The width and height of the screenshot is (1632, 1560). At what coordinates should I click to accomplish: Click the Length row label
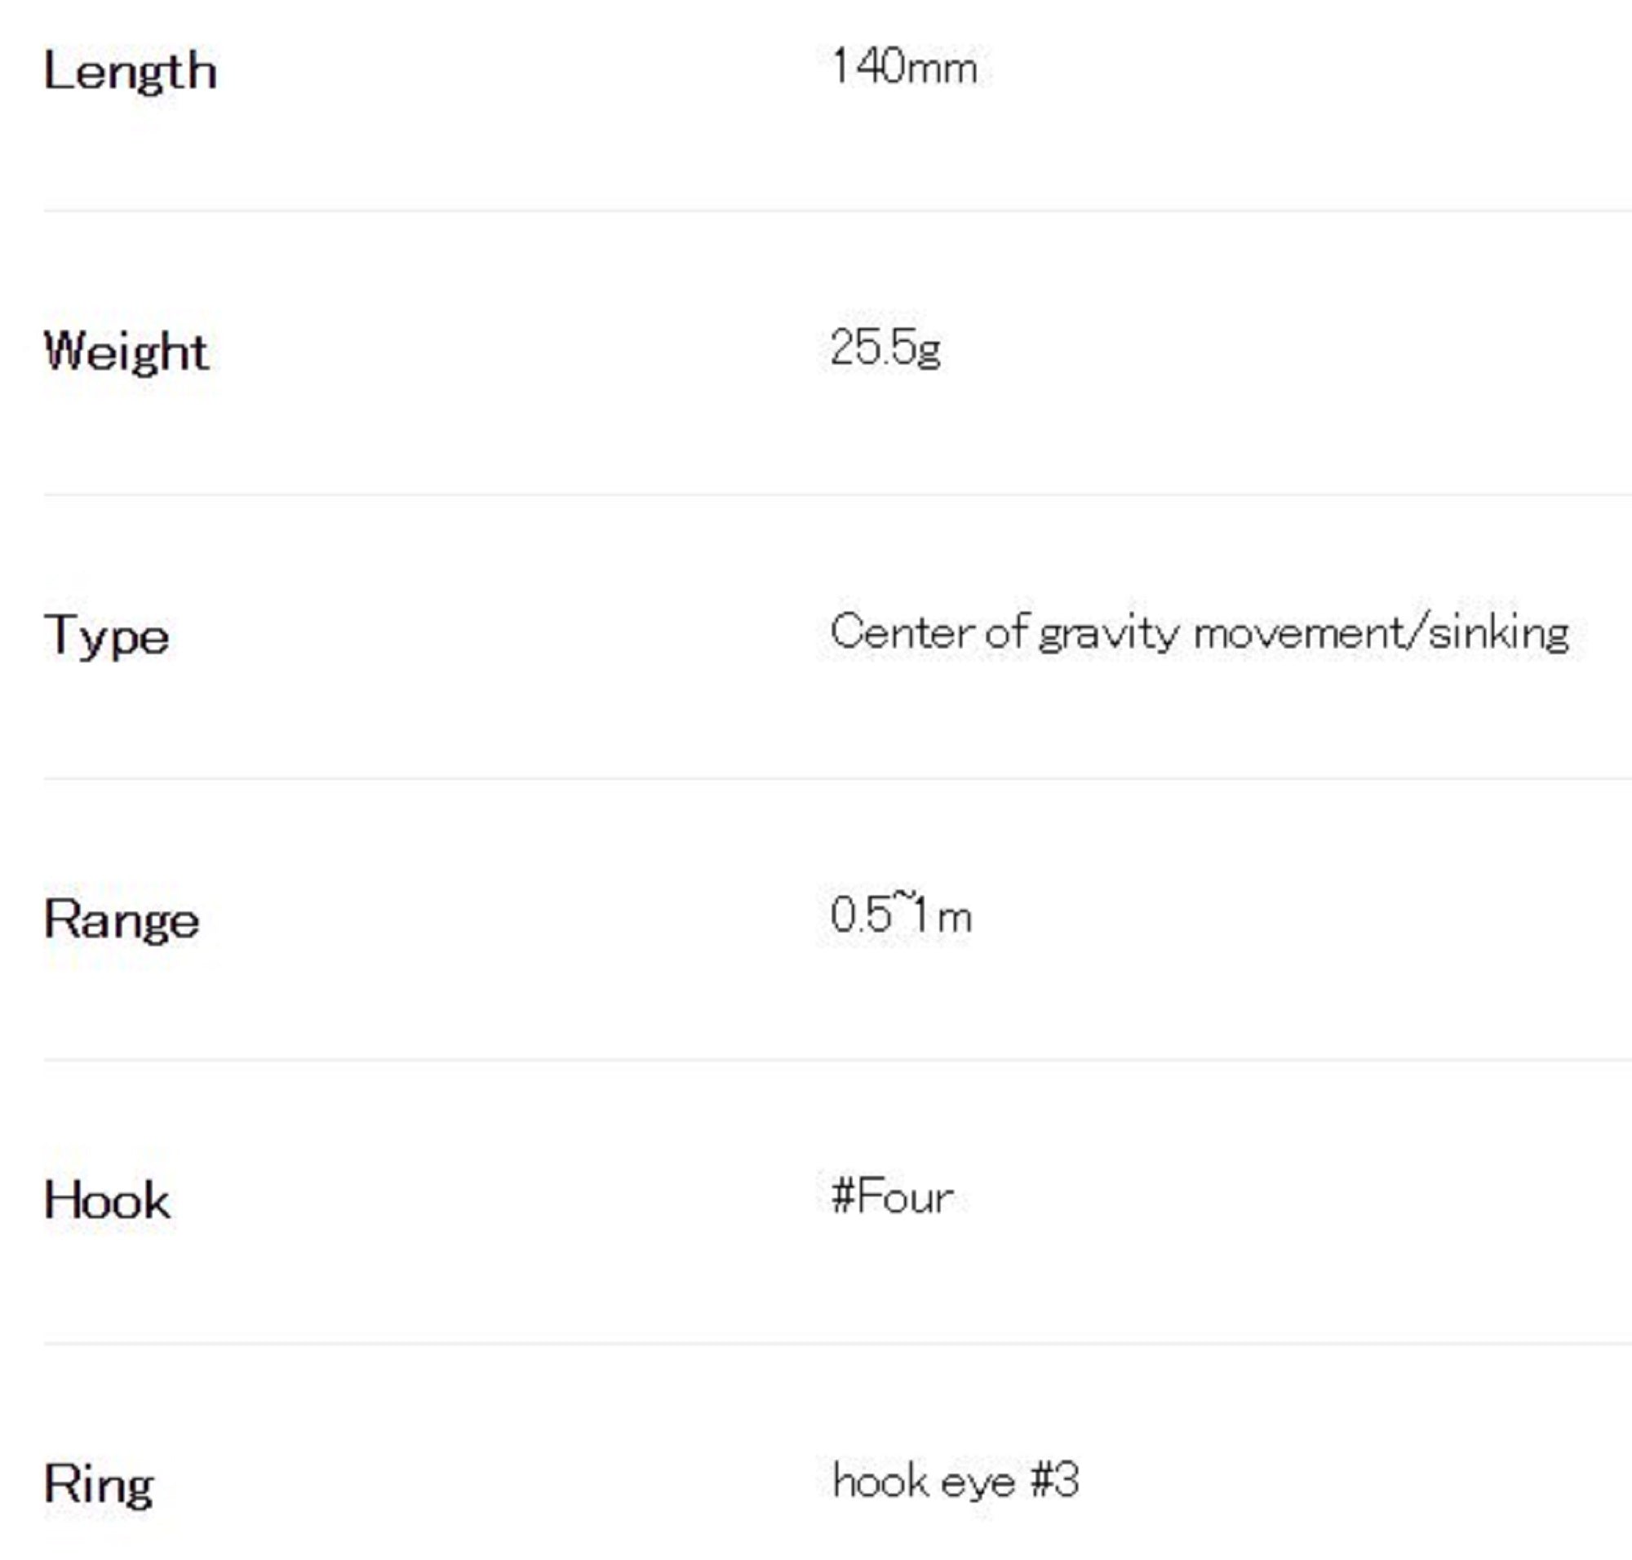[130, 72]
